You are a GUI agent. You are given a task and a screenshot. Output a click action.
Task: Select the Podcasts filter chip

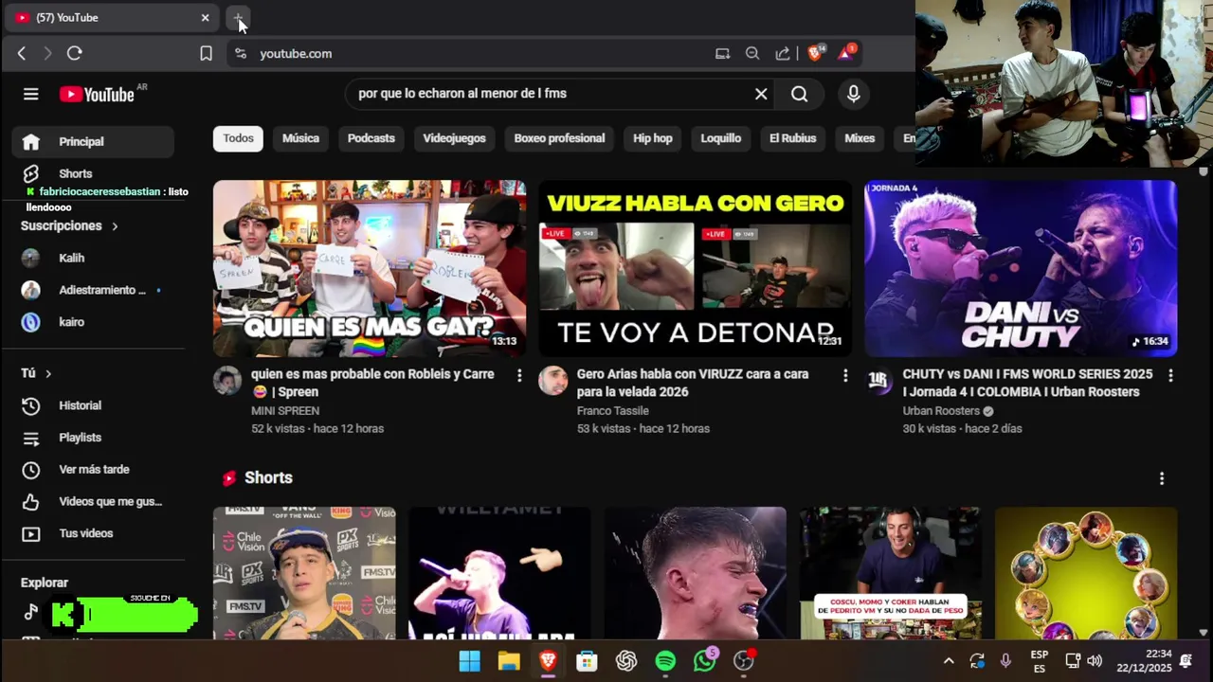tap(371, 138)
